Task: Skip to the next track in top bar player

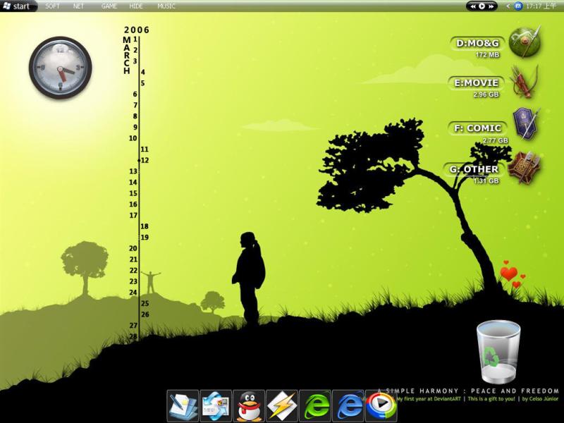Action: point(490,6)
